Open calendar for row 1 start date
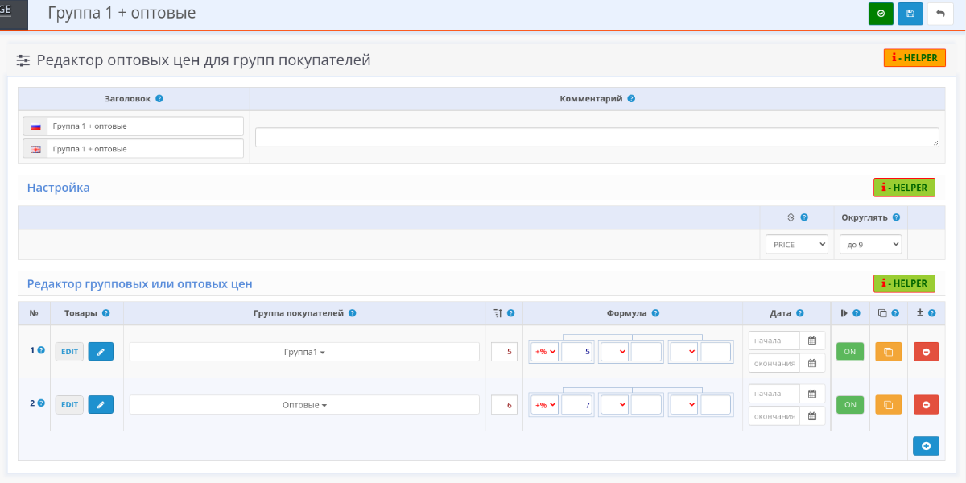Viewport: 966px width, 483px height. click(x=812, y=341)
